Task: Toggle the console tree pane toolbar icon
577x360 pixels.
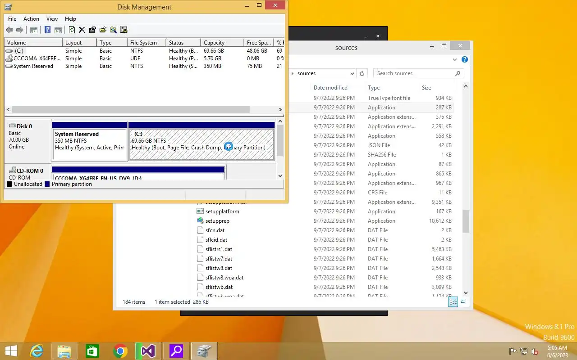Action: 34,30
